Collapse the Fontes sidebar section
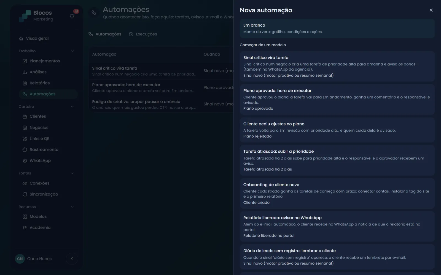 click(72, 173)
